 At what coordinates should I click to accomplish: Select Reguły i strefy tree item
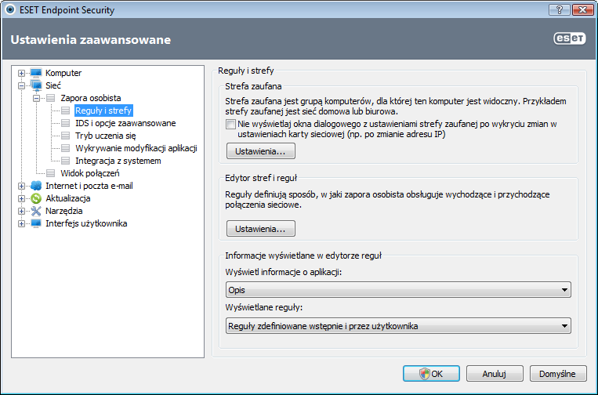pos(103,111)
